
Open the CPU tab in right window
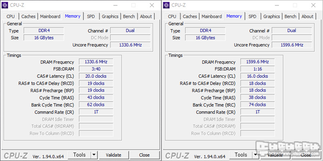pos(172,16)
